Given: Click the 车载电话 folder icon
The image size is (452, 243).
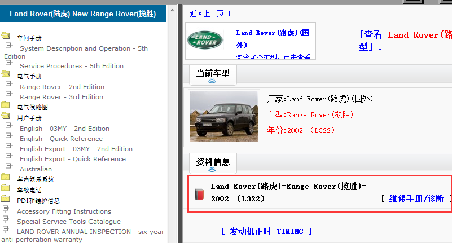Looking at the screenshot, I should pos(6,188).
